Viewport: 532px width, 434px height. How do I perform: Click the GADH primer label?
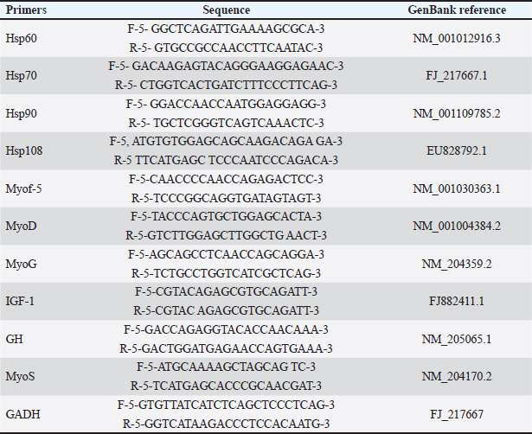(22, 412)
